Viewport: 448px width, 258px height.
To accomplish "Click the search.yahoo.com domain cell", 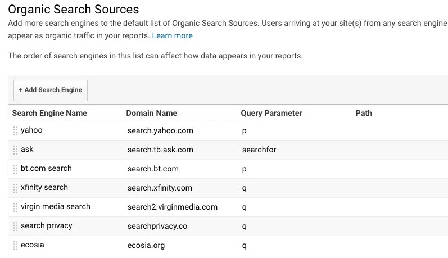I will 160,130.
